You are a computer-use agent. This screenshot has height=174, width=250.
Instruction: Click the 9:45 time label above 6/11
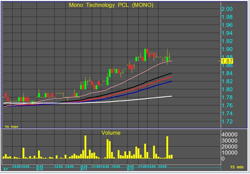pos(84,167)
